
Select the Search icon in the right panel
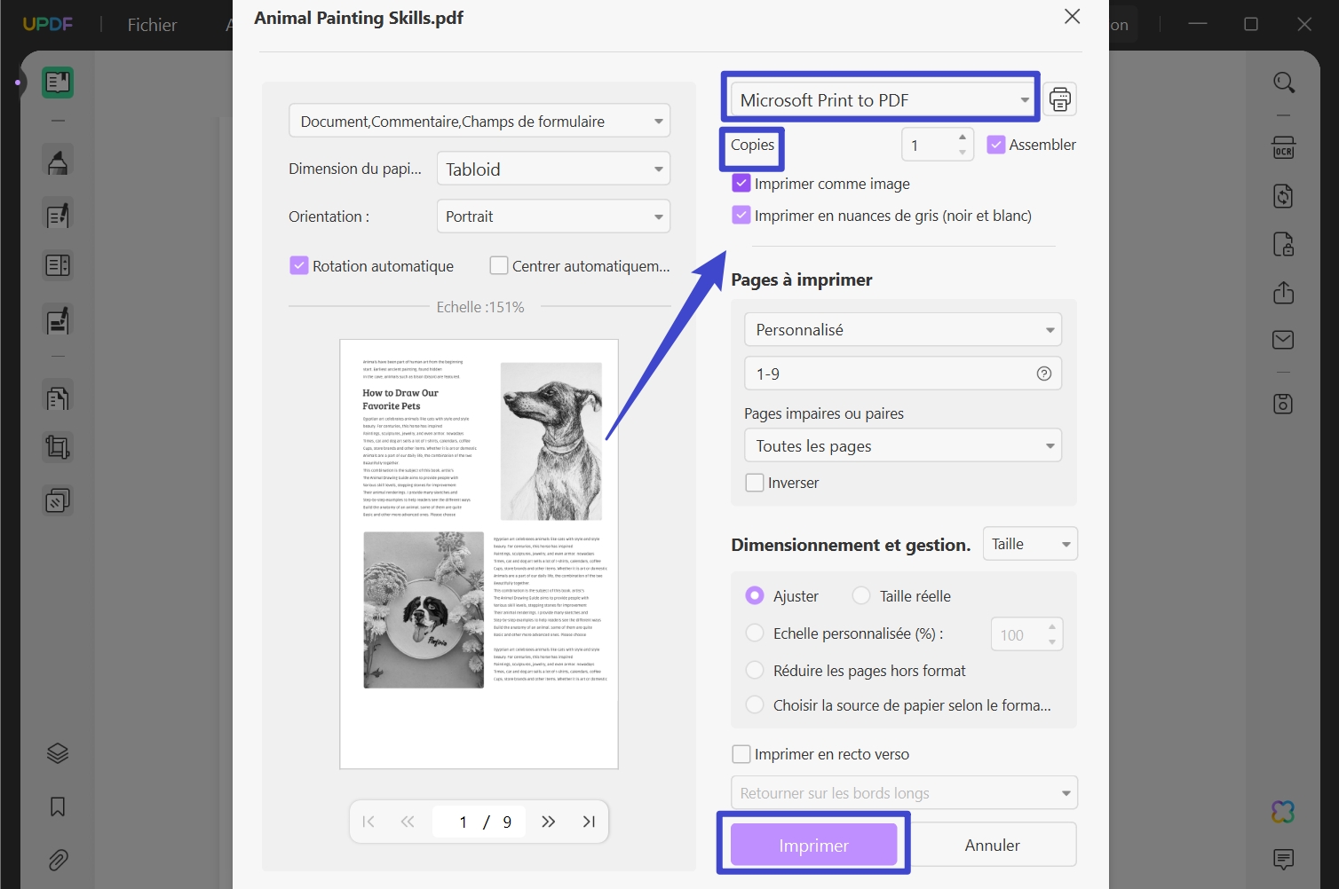(x=1283, y=82)
